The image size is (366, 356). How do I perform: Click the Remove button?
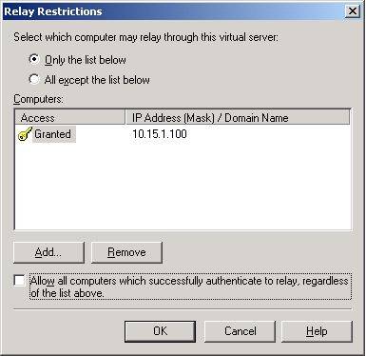coord(126,252)
